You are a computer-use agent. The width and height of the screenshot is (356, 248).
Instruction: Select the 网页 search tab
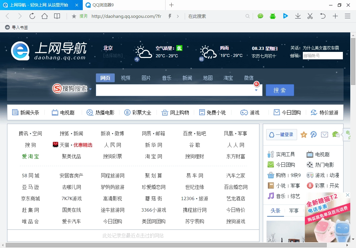[x=105, y=78]
